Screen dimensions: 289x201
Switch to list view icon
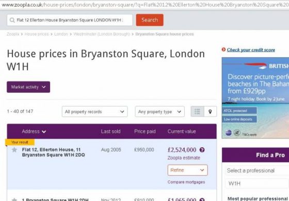[197, 111]
